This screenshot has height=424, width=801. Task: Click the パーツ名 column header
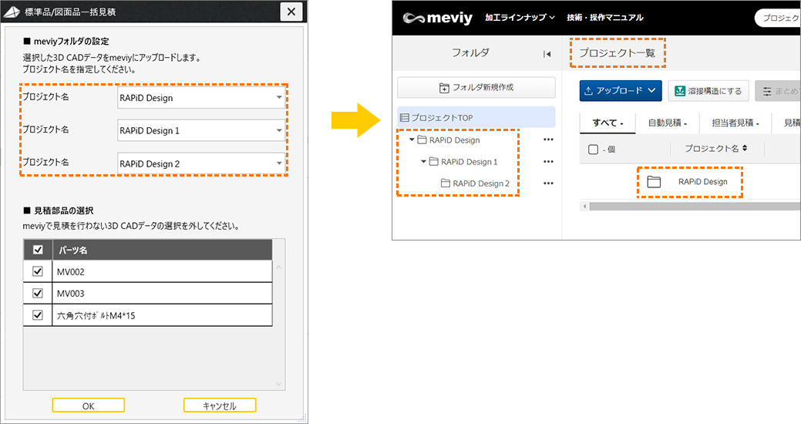click(x=162, y=250)
